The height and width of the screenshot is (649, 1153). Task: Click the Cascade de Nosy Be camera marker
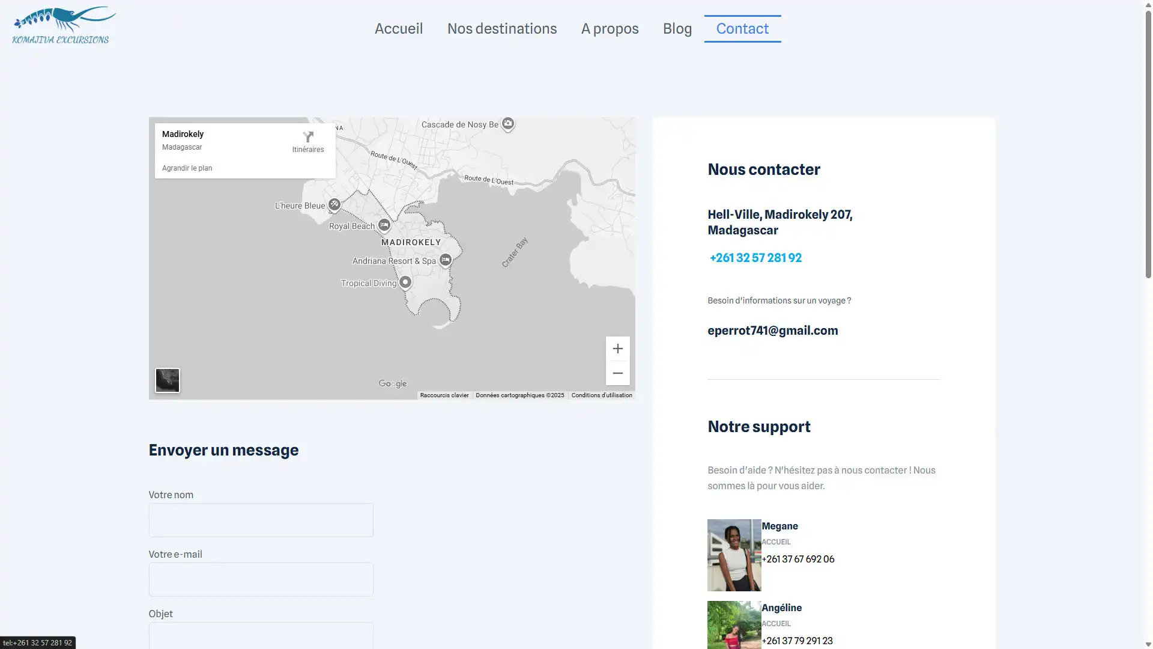(x=508, y=124)
